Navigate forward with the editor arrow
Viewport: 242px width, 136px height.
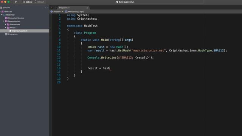coord(56,8)
